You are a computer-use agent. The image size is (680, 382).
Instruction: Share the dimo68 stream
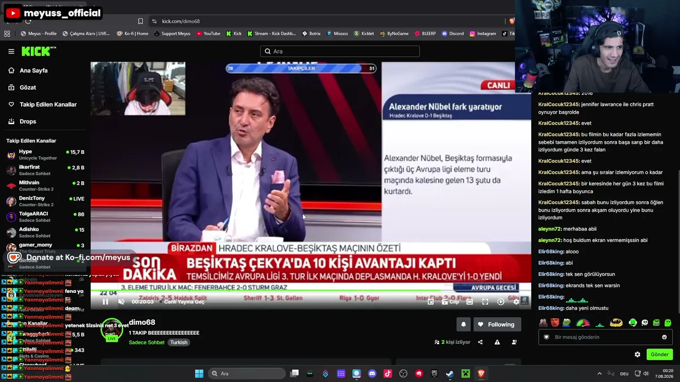coord(480,342)
